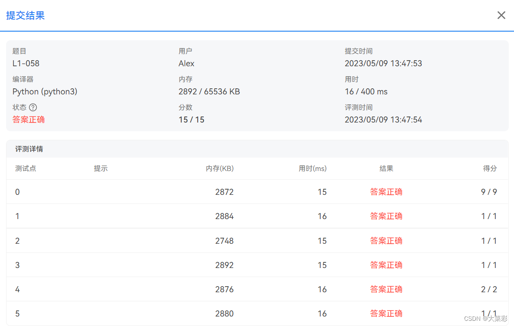Click the 题目 field label

20,51
